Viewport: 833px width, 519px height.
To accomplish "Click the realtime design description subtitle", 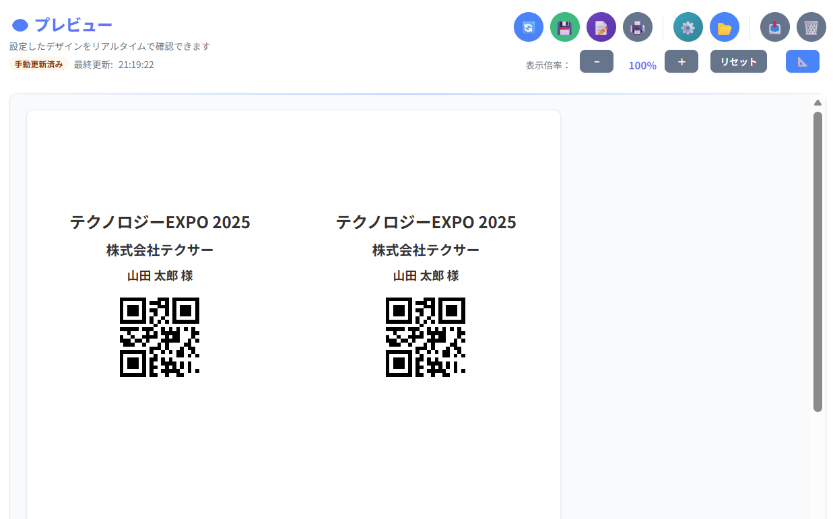I will tap(110, 46).
